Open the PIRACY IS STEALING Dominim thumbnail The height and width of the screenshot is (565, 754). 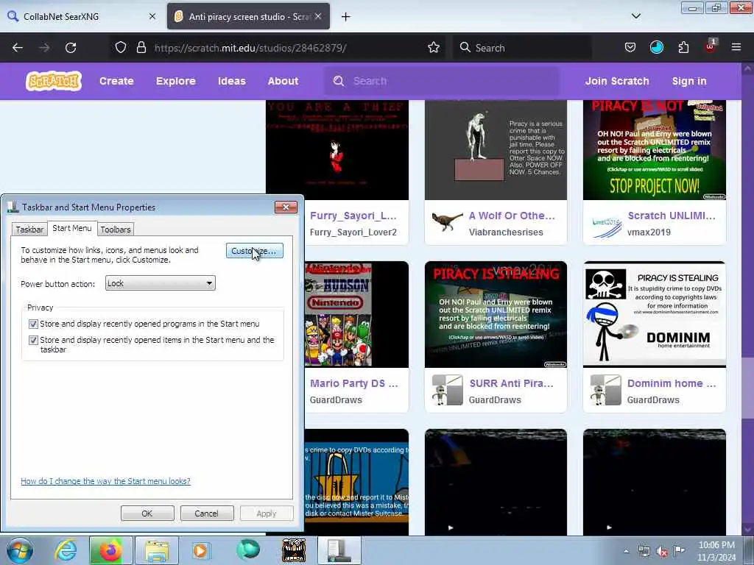(655, 314)
